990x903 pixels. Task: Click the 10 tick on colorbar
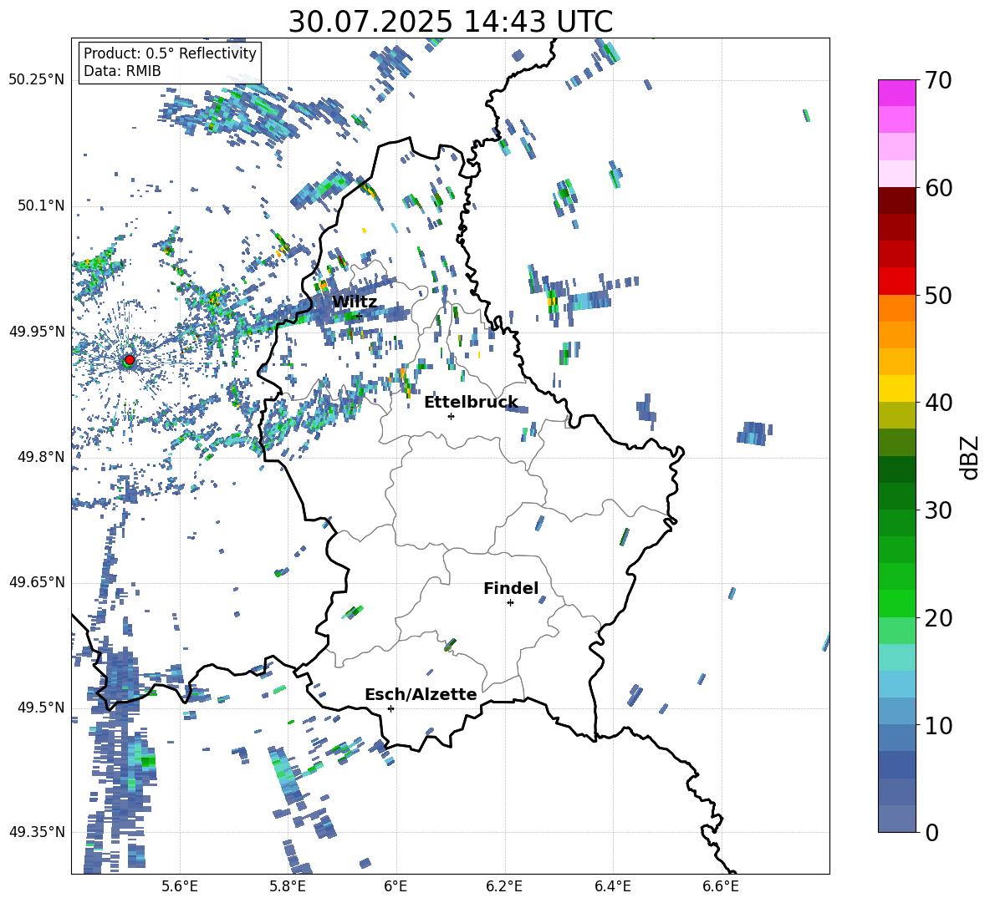click(x=938, y=725)
